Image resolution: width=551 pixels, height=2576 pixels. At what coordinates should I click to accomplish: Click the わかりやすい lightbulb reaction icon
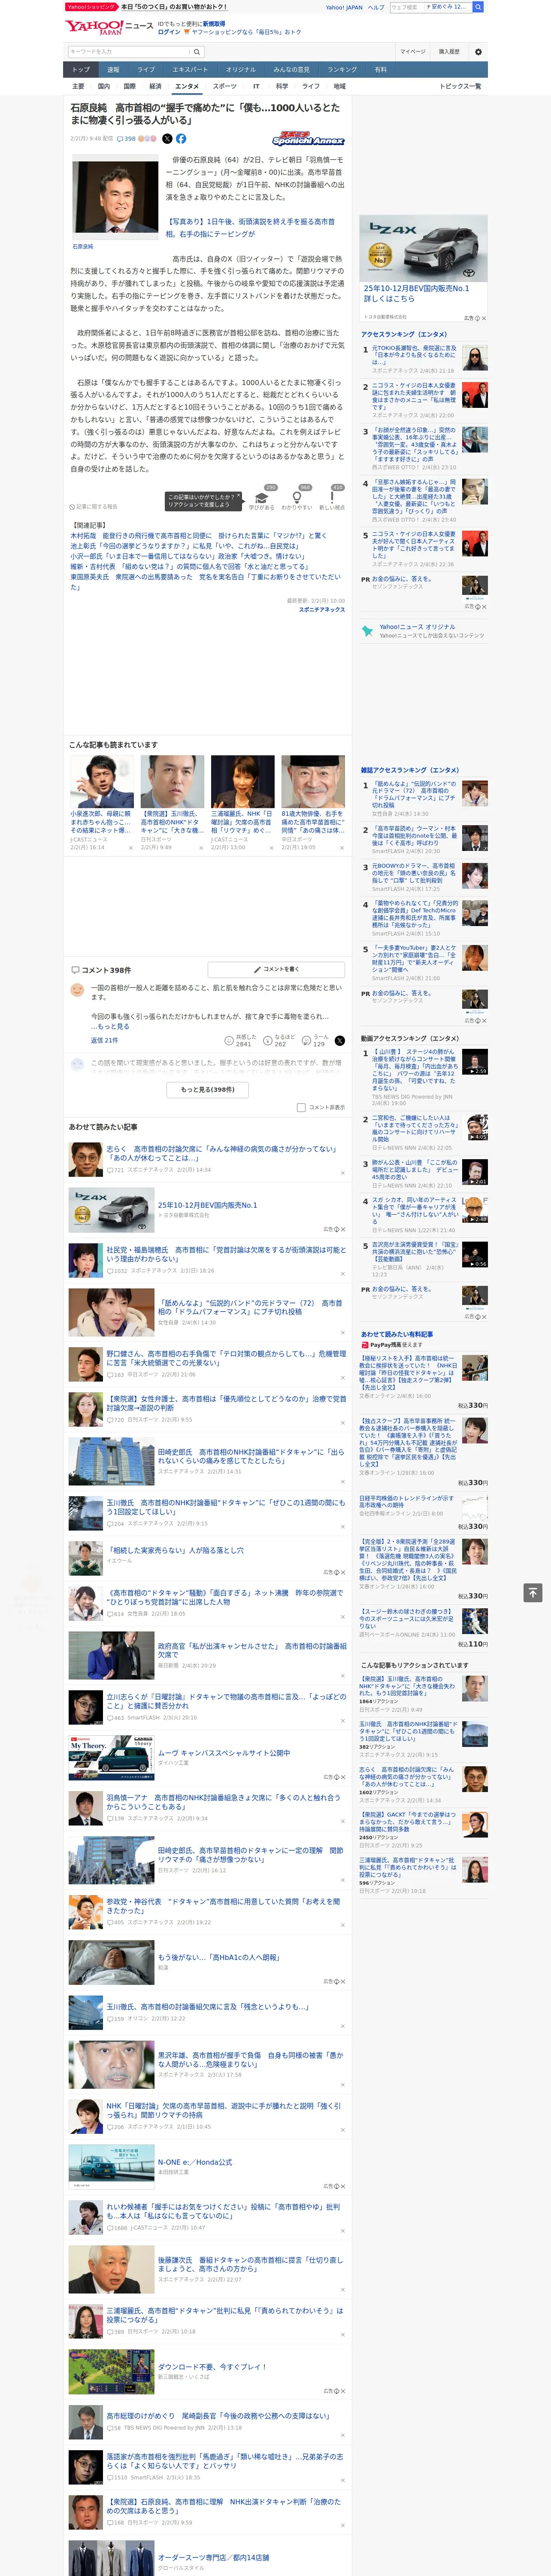point(297,497)
